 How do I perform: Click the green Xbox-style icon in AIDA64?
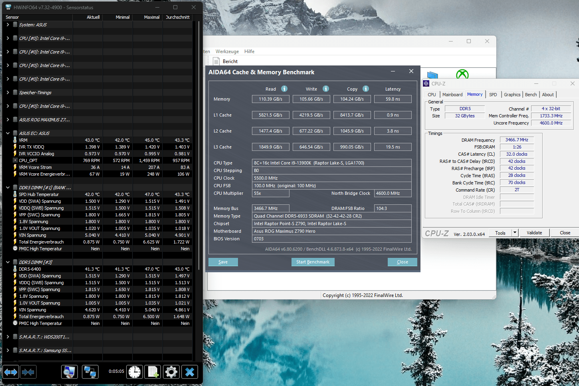462,74
